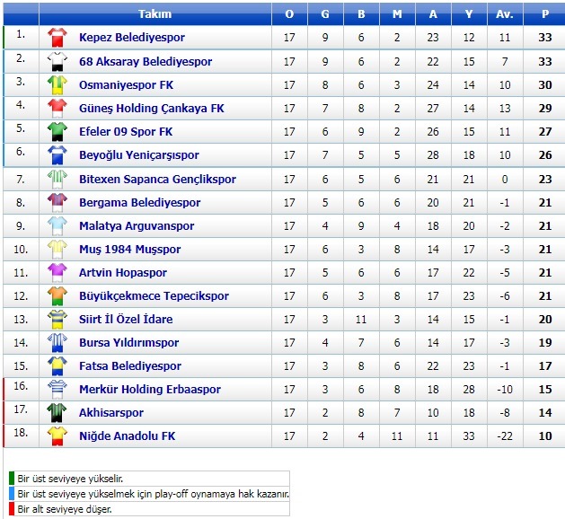Click Büyükçekmece Tepecikspor's orange-green jersey icon

57,296
